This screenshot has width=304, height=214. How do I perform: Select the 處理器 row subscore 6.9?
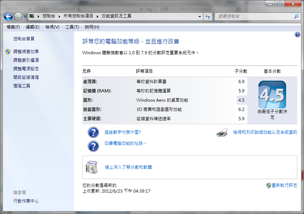pos(241,82)
